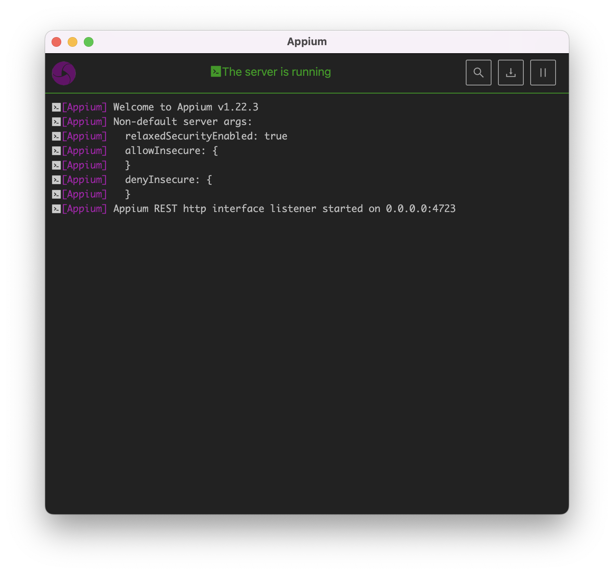Viewport: 614px width, 574px height.
Task: Select the 'relaxedSecurityEnabled: true' log entry
Action: pyautogui.click(x=205, y=136)
